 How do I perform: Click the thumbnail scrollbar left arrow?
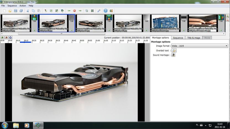click(2, 34)
